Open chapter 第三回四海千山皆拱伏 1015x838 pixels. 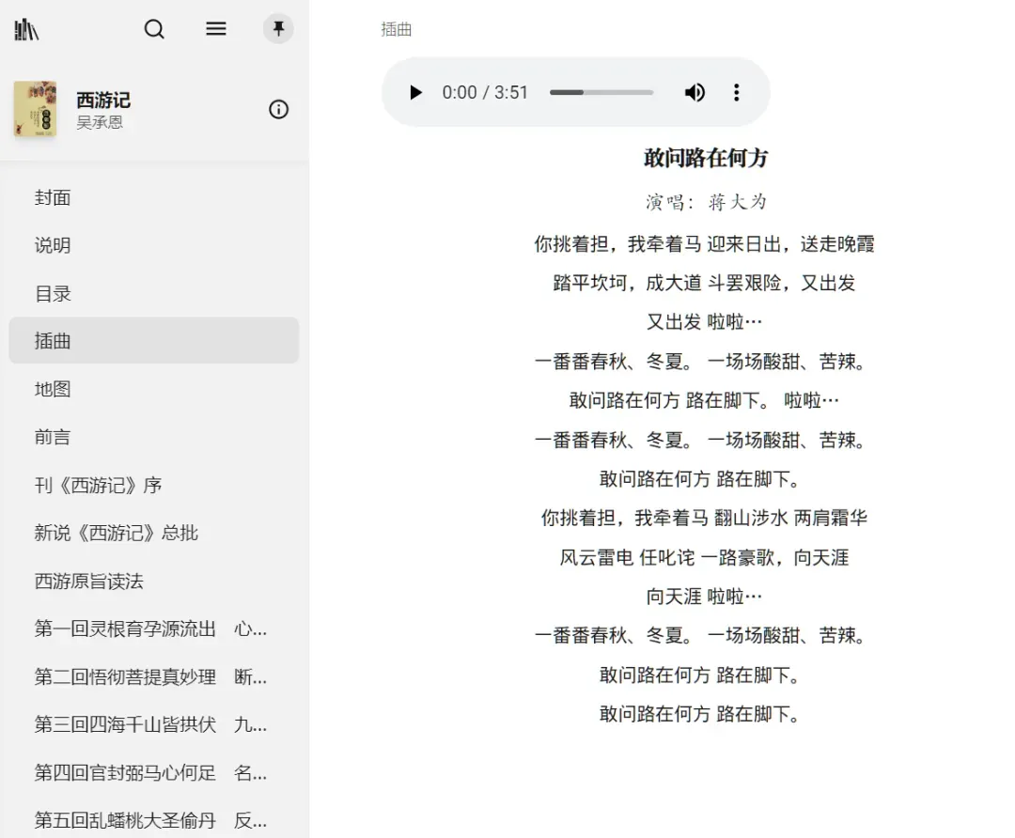154,724
